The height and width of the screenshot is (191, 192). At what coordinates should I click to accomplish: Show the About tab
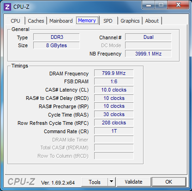pyautogui.click(x=152, y=21)
